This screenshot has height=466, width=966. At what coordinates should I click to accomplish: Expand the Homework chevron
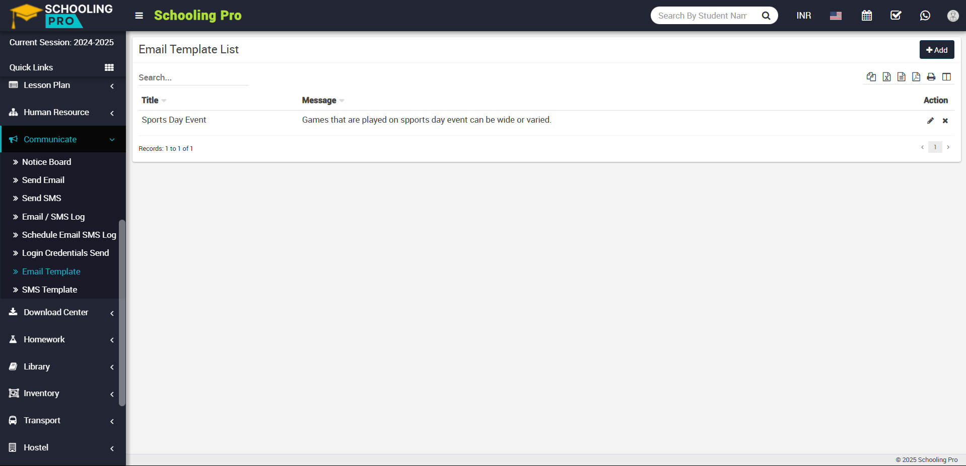112,340
